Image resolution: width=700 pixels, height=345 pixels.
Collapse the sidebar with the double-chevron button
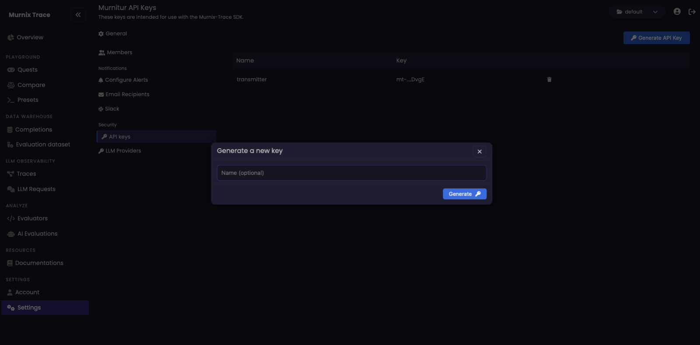(78, 15)
